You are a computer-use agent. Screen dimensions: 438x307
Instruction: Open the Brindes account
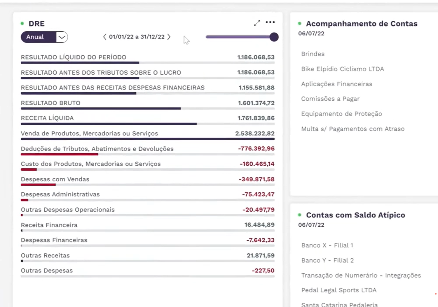[x=313, y=54]
